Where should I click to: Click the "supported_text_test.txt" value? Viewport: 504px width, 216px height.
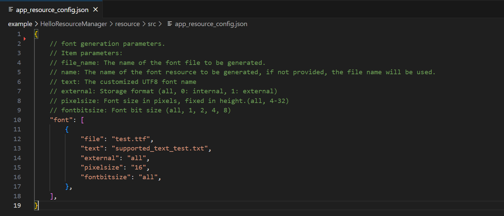[160, 148]
